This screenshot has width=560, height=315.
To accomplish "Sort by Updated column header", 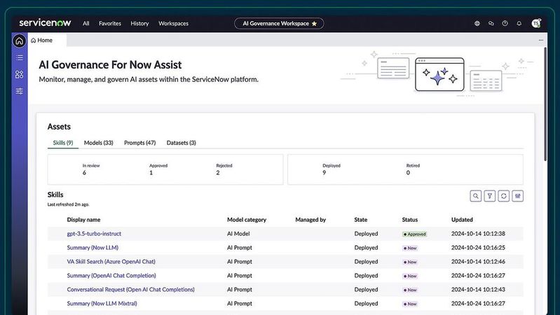I will pyautogui.click(x=462, y=220).
